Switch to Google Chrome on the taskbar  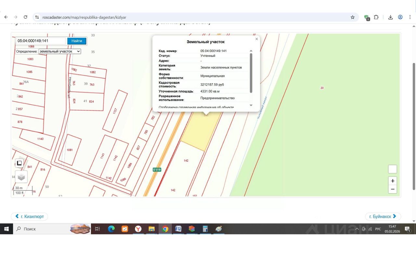click(x=165, y=229)
